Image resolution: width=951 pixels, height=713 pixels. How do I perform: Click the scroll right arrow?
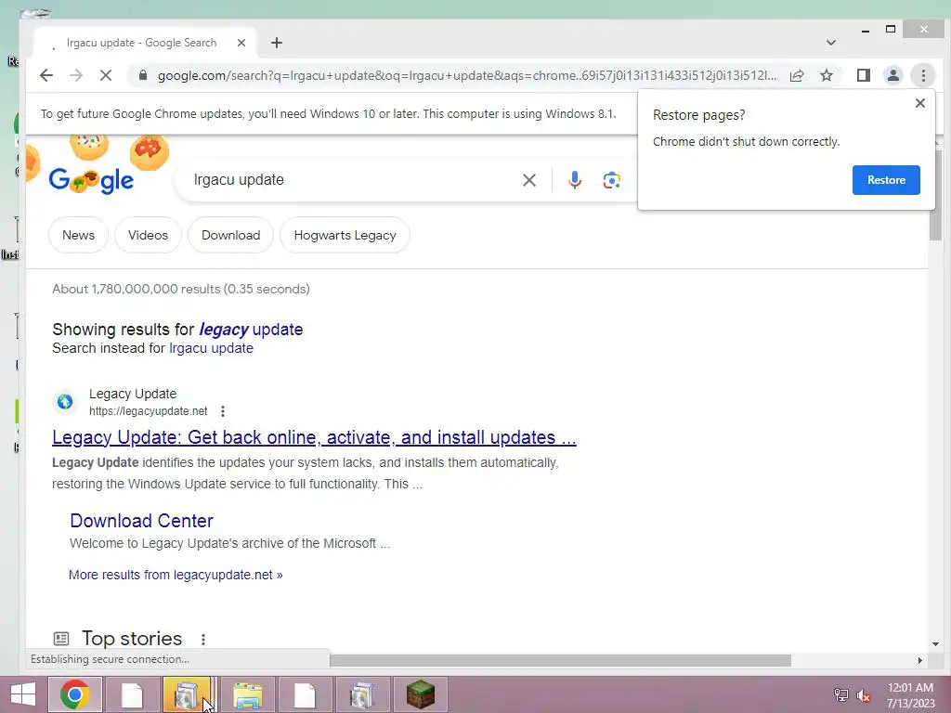pos(920,660)
